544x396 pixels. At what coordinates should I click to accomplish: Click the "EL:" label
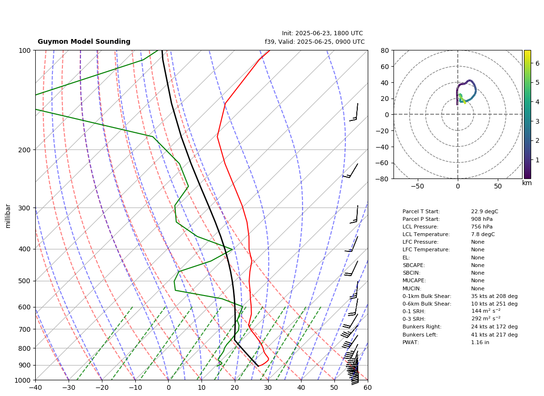[x=406, y=257]
